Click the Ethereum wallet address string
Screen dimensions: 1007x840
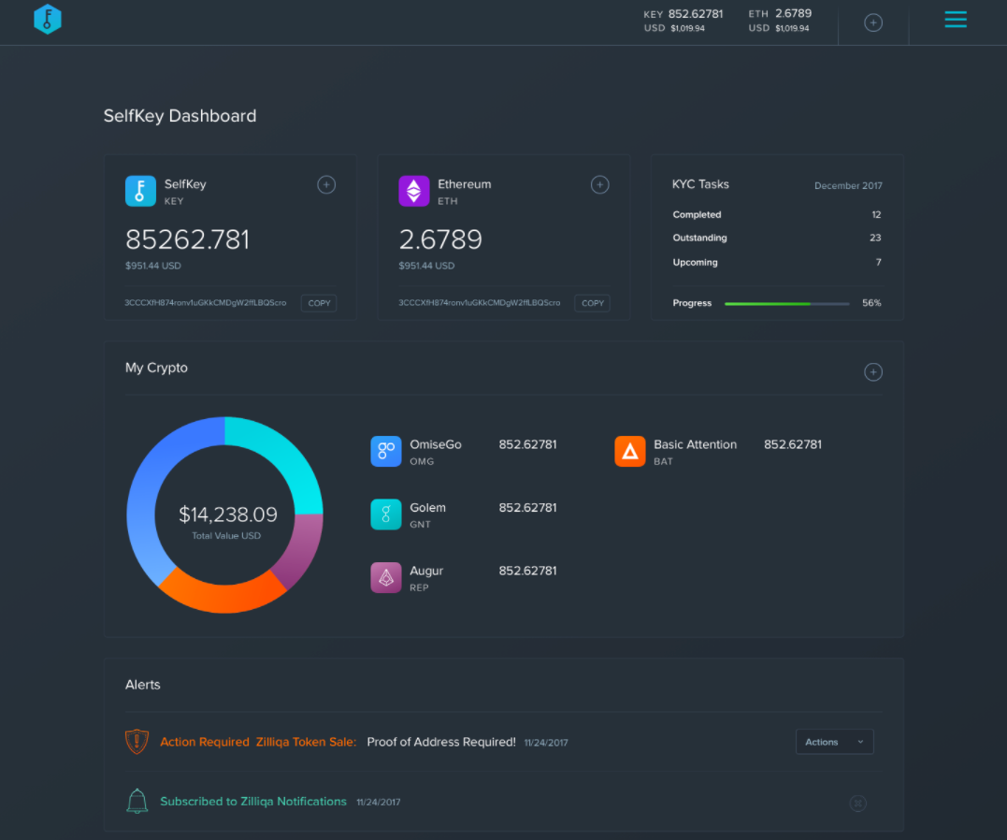tap(479, 303)
